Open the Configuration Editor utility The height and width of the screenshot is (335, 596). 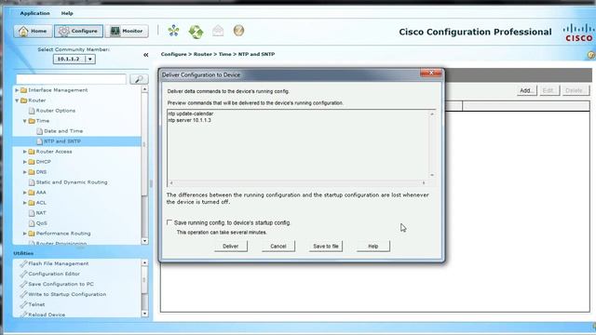pos(54,274)
